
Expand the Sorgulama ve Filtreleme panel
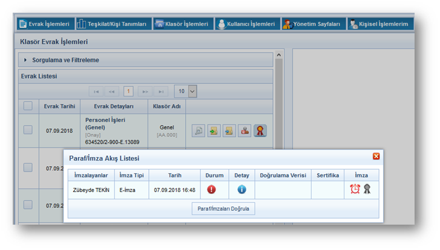click(26, 60)
